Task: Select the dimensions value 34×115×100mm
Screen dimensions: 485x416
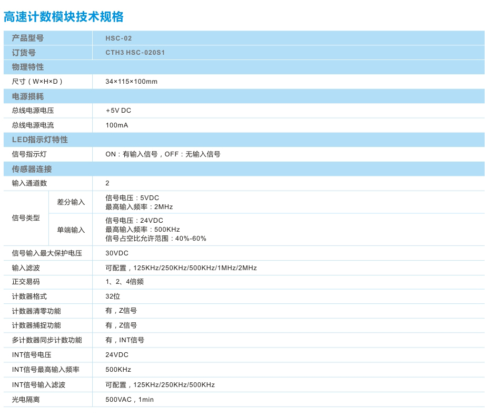Action: 131,82
